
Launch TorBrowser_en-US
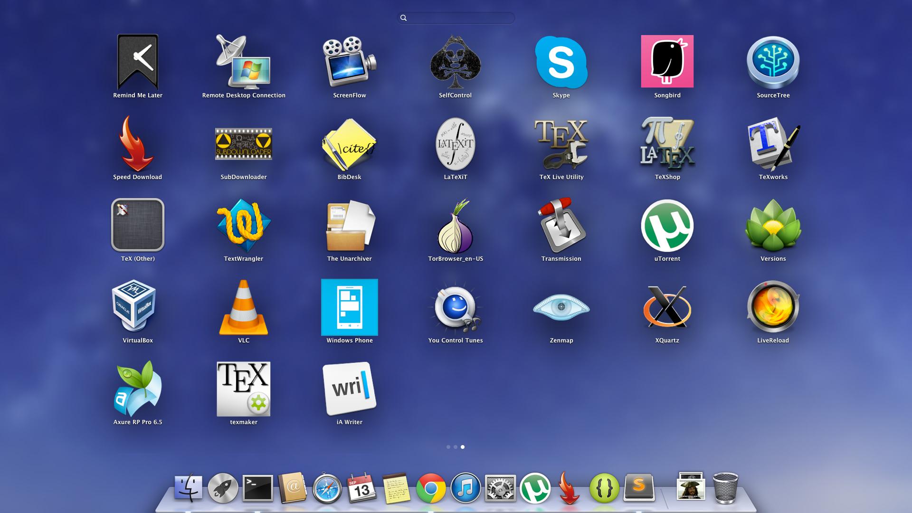[x=455, y=226]
